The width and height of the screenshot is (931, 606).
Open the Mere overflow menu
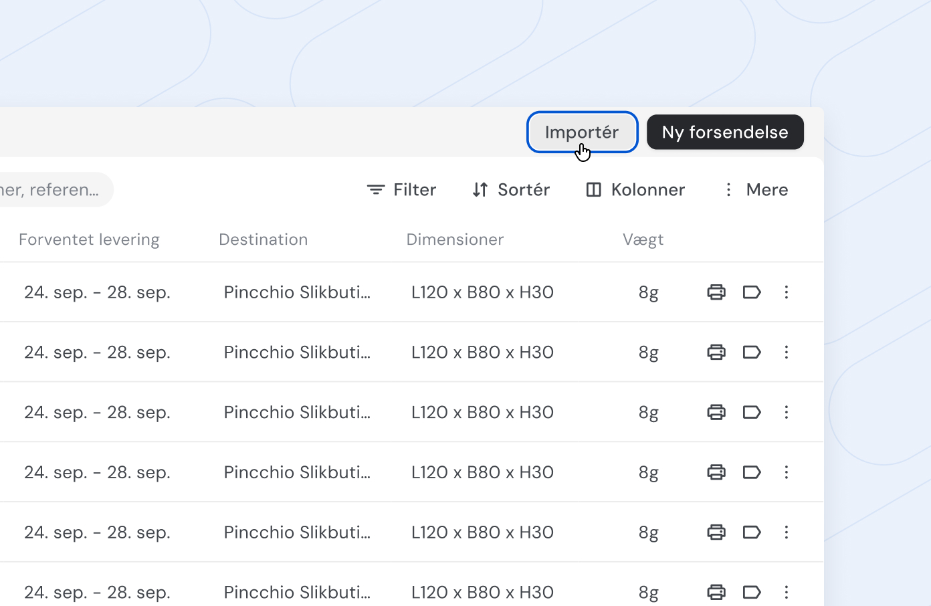click(756, 190)
